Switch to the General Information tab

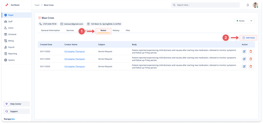click(x=50, y=30)
